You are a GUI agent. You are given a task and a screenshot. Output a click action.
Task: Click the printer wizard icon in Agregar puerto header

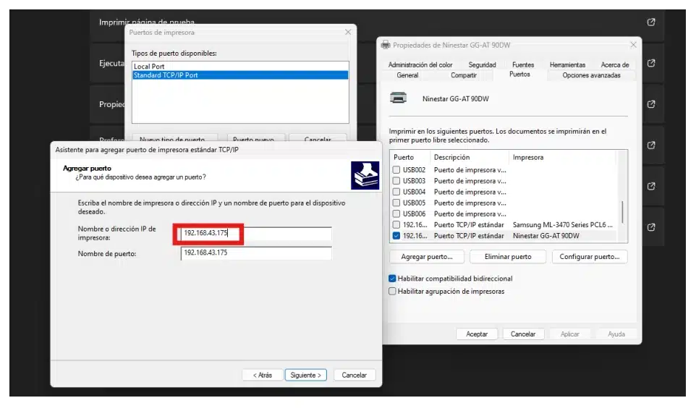(365, 175)
